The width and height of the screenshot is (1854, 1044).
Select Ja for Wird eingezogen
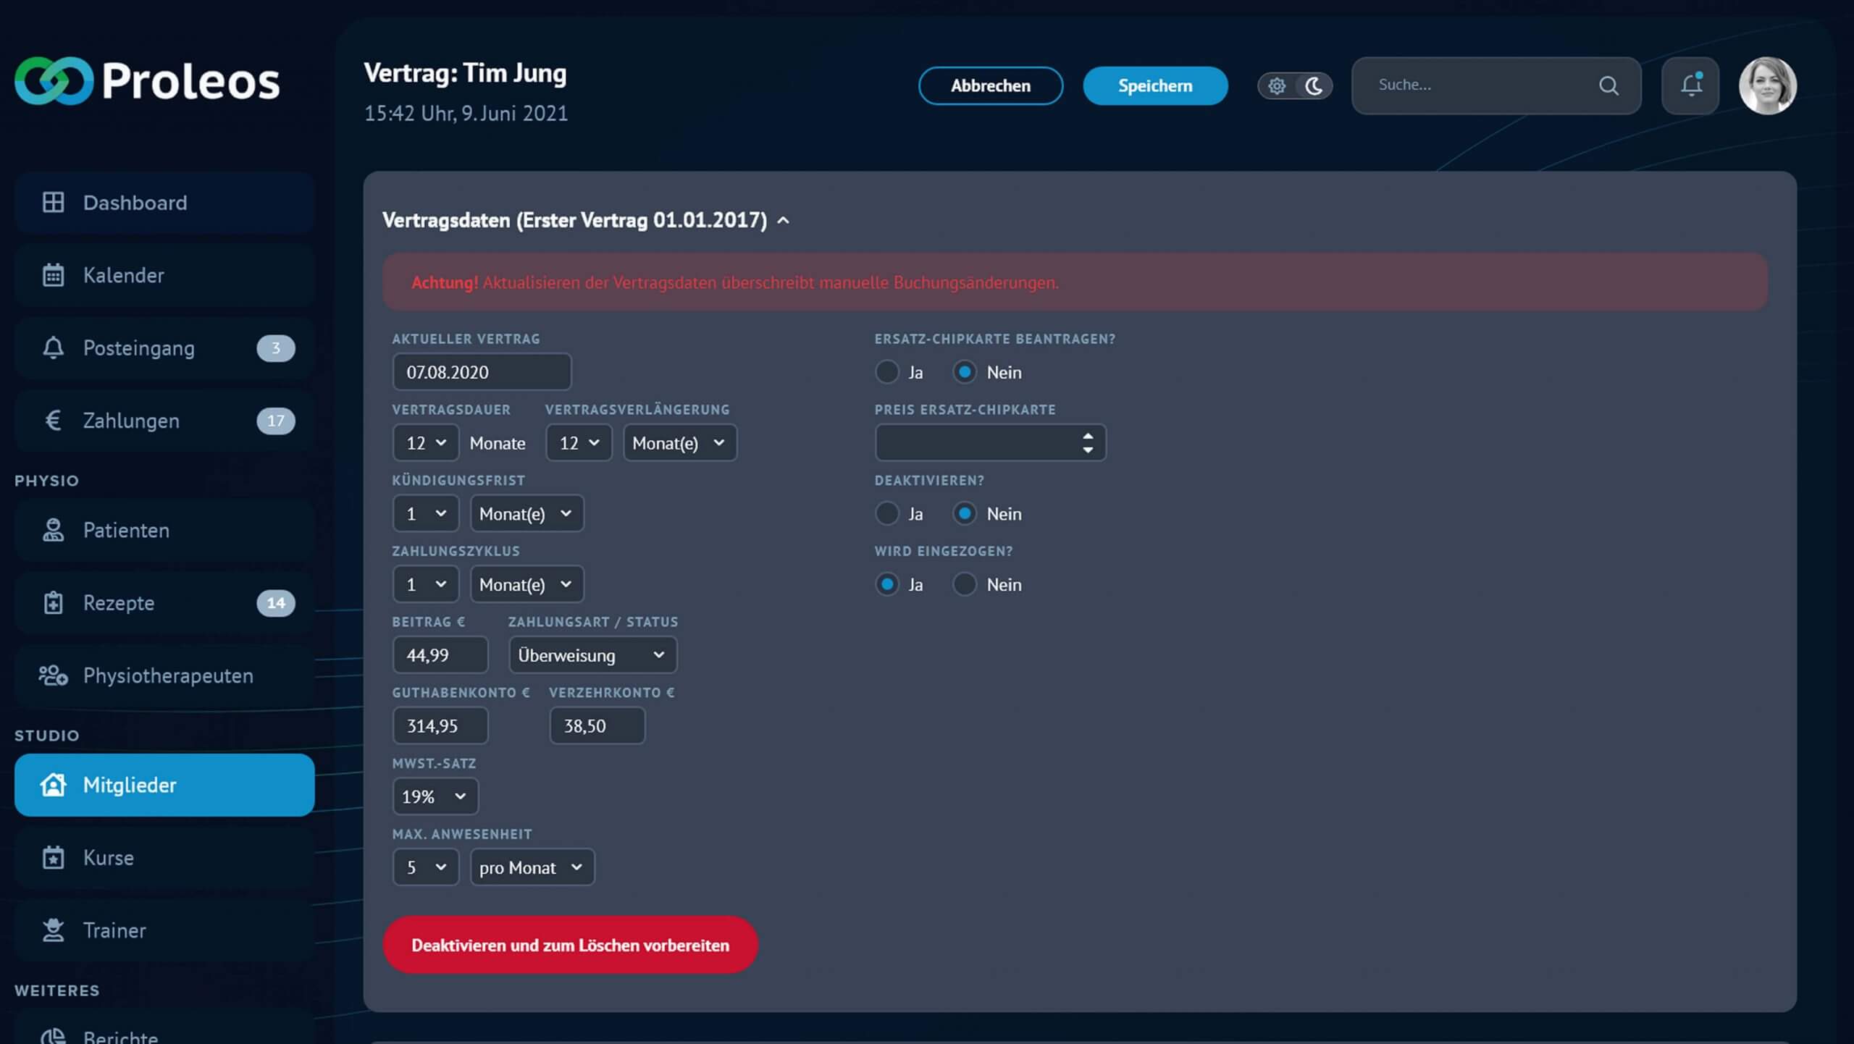tap(886, 584)
